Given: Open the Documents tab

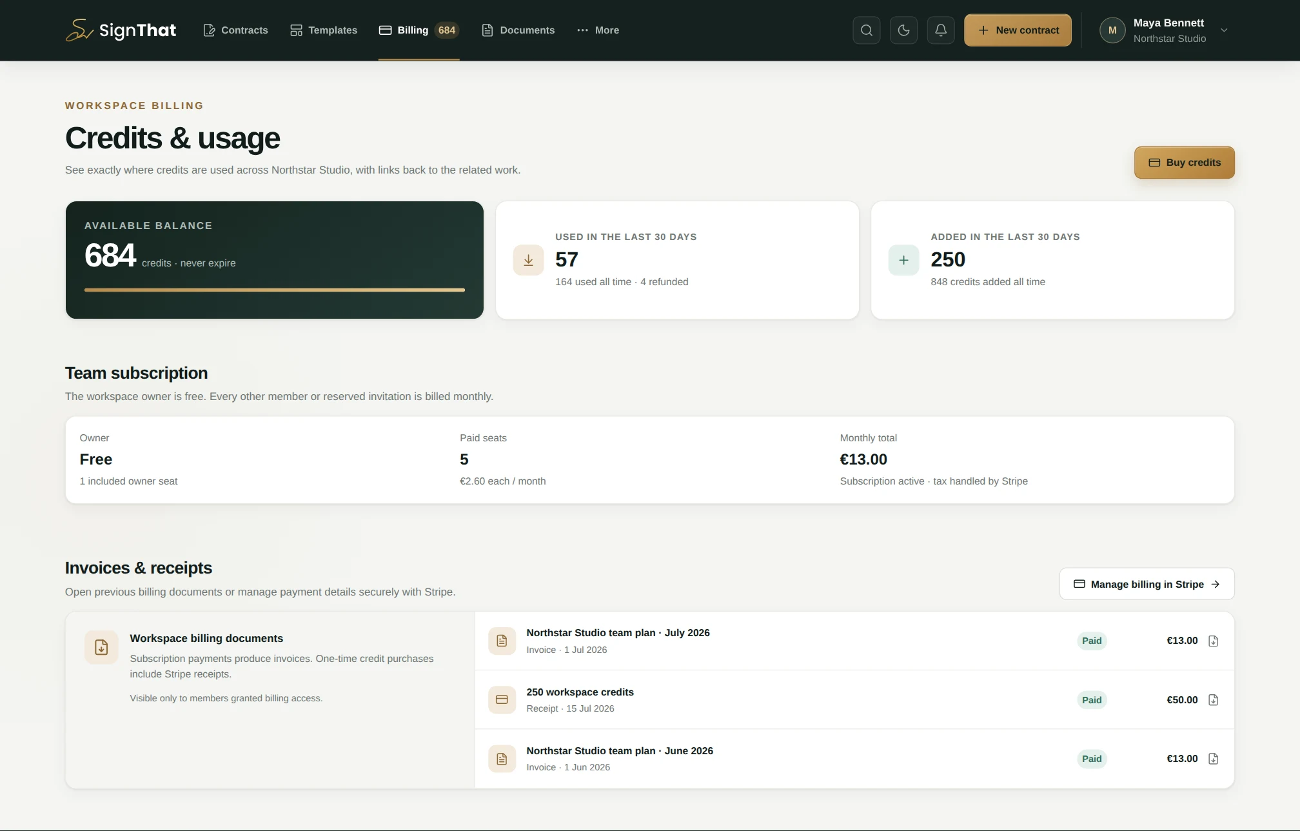Looking at the screenshot, I should click(518, 30).
